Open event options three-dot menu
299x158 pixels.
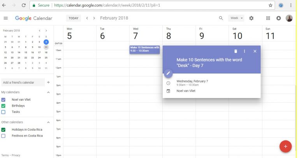(x=244, y=51)
